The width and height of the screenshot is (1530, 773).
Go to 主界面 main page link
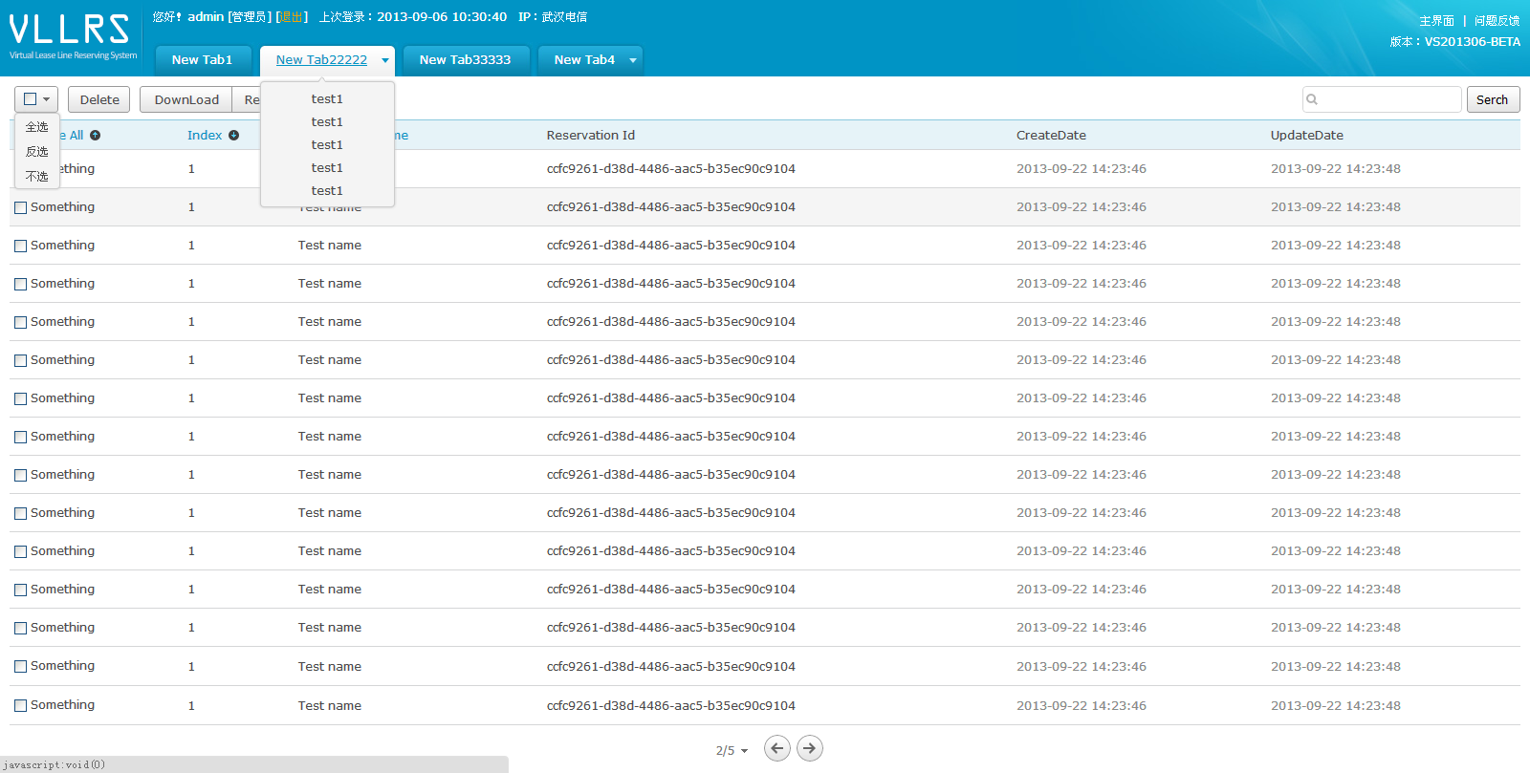pyautogui.click(x=1436, y=20)
